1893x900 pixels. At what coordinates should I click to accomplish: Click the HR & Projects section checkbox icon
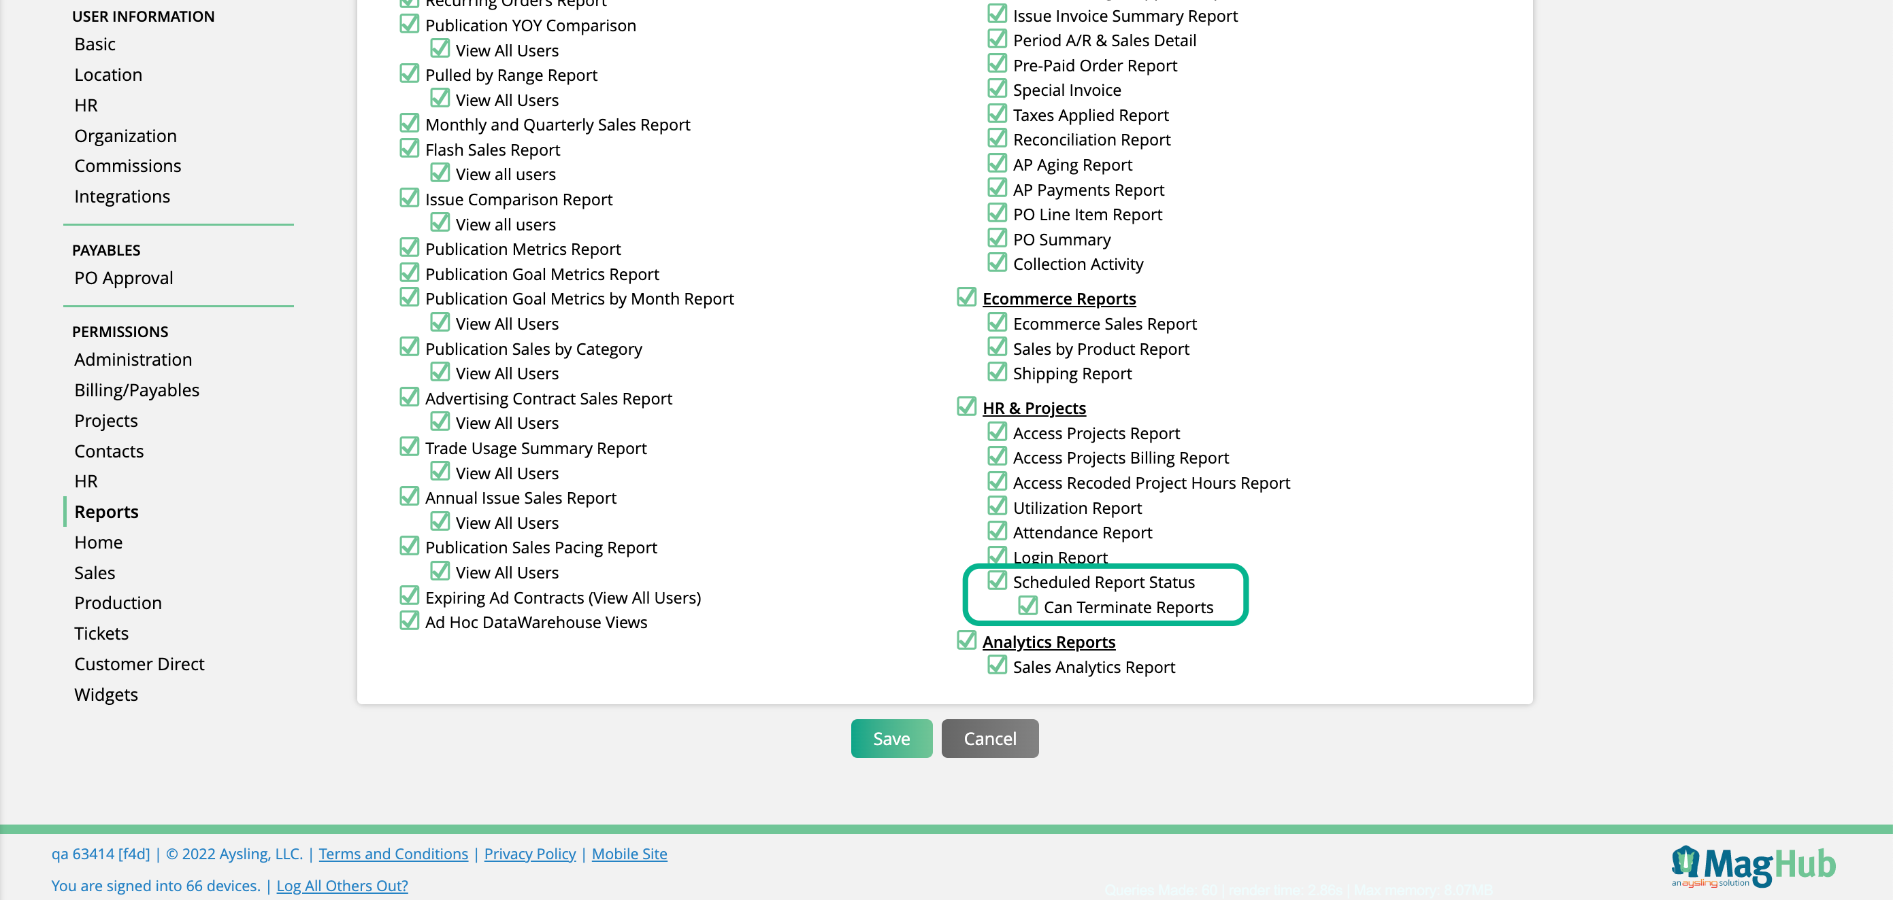click(x=966, y=406)
